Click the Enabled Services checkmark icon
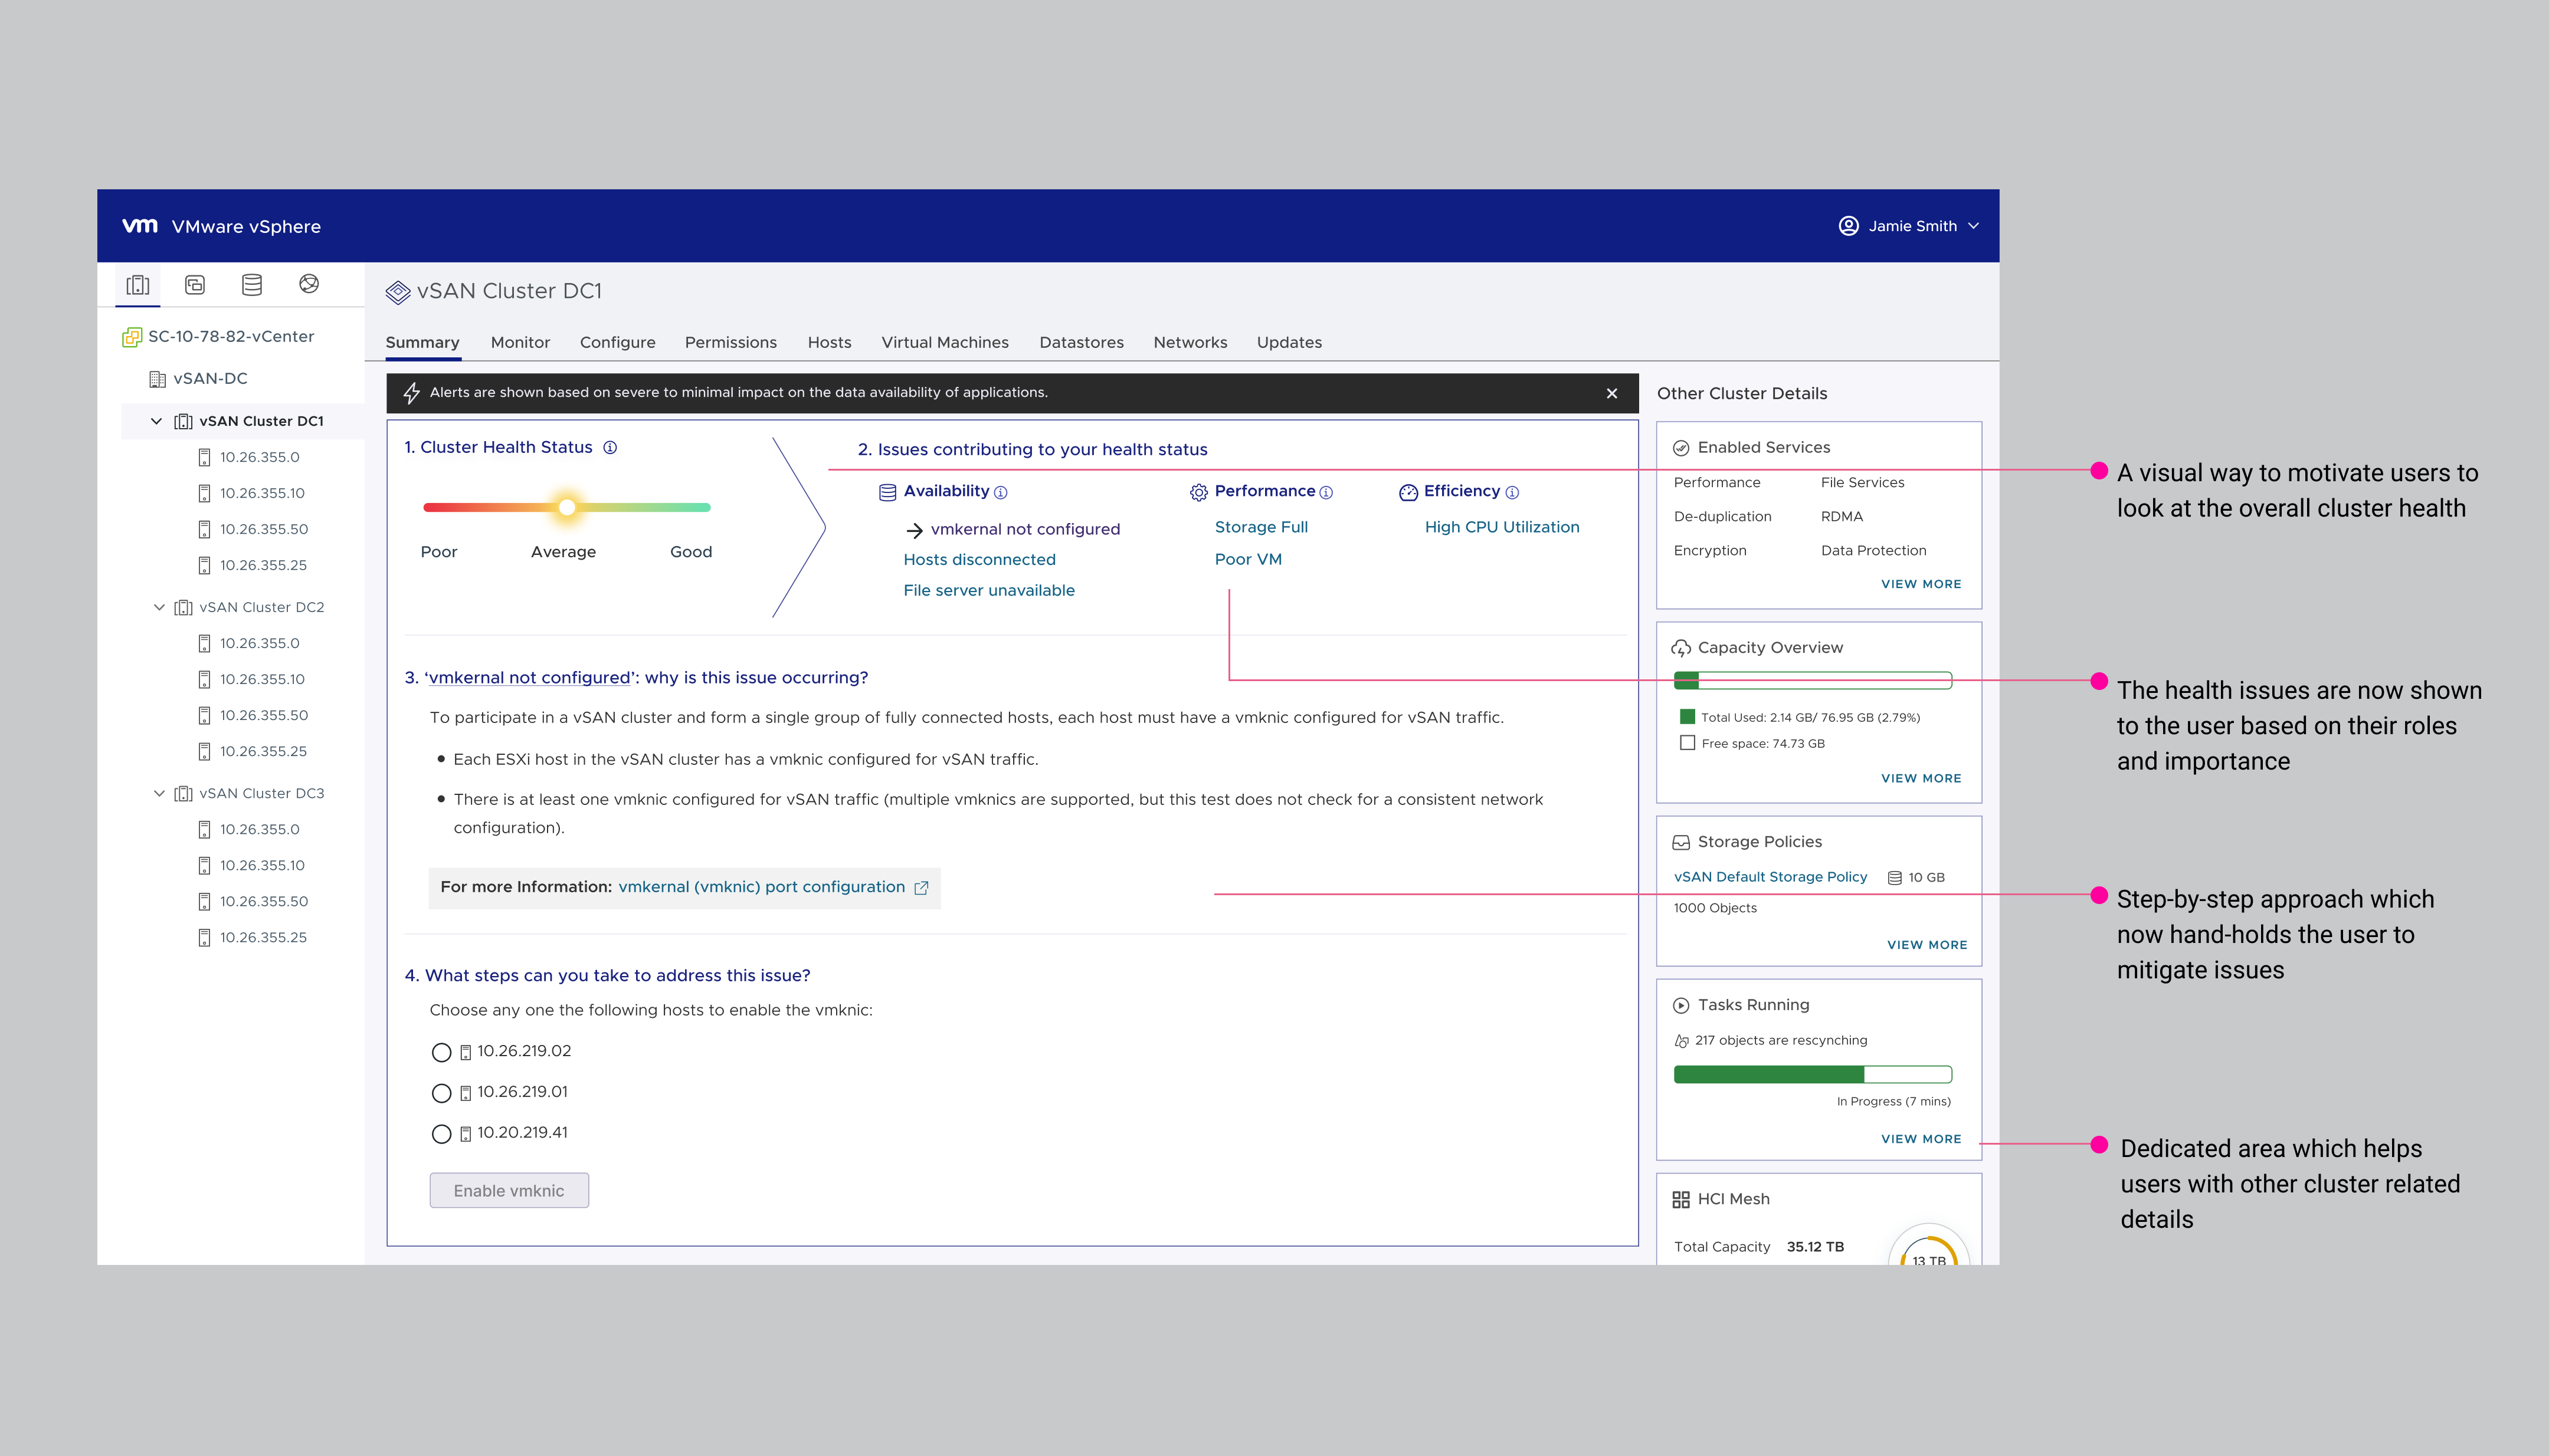Viewport: 2549px width, 1456px height. coord(1680,448)
